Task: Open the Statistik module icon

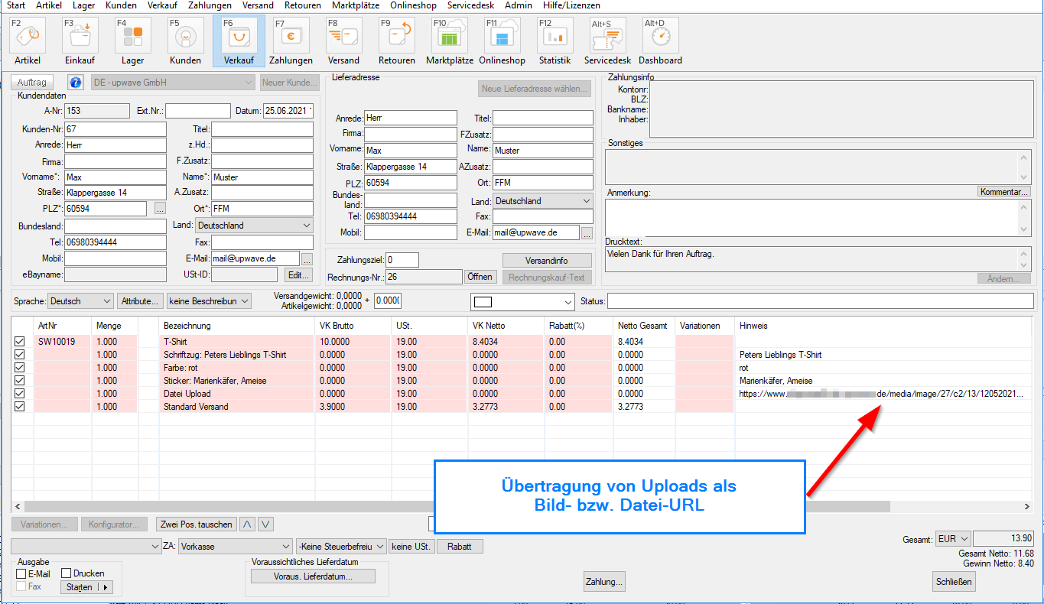Action: point(555,35)
